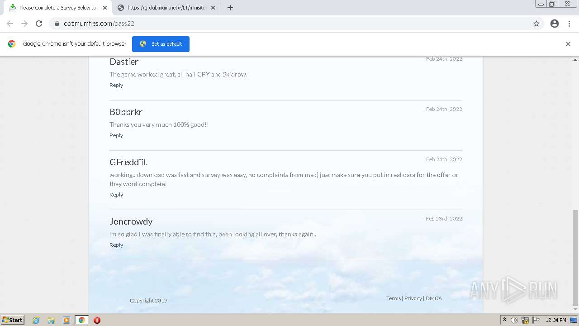Image resolution: width=579 pixels, height=326 pixels.
Task: Switch to the 'Please Complete a Survey' tab
Action: (57, 8)
